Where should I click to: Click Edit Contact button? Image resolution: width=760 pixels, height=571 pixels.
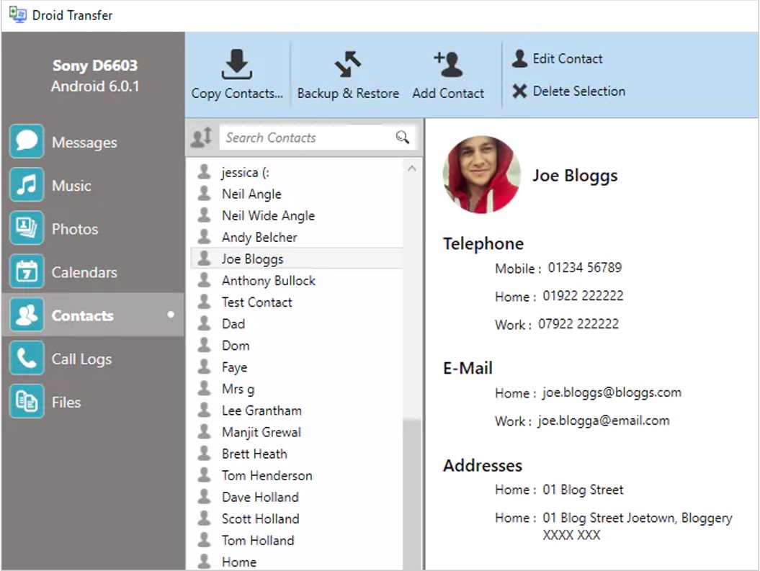coord(558,58)
